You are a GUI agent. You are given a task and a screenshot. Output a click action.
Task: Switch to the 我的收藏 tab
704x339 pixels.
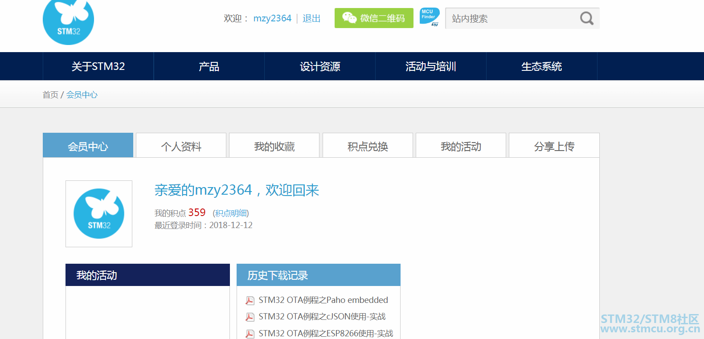[274, 145]
